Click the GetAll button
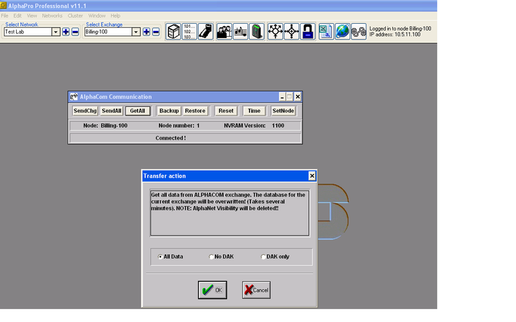516x322 pixels. click(x=137, y=111)
